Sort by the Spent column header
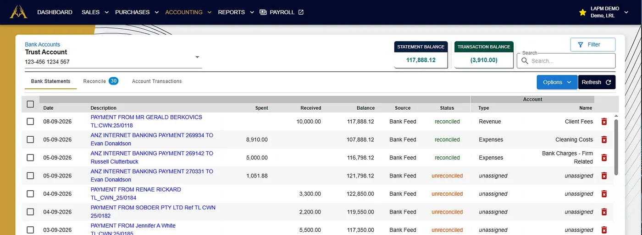The width and height of the screenshot is (642, 235). [262, 108]
